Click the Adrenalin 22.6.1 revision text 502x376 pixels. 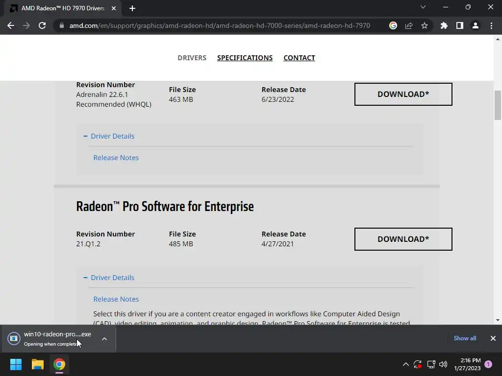click(x=102, y=94)
